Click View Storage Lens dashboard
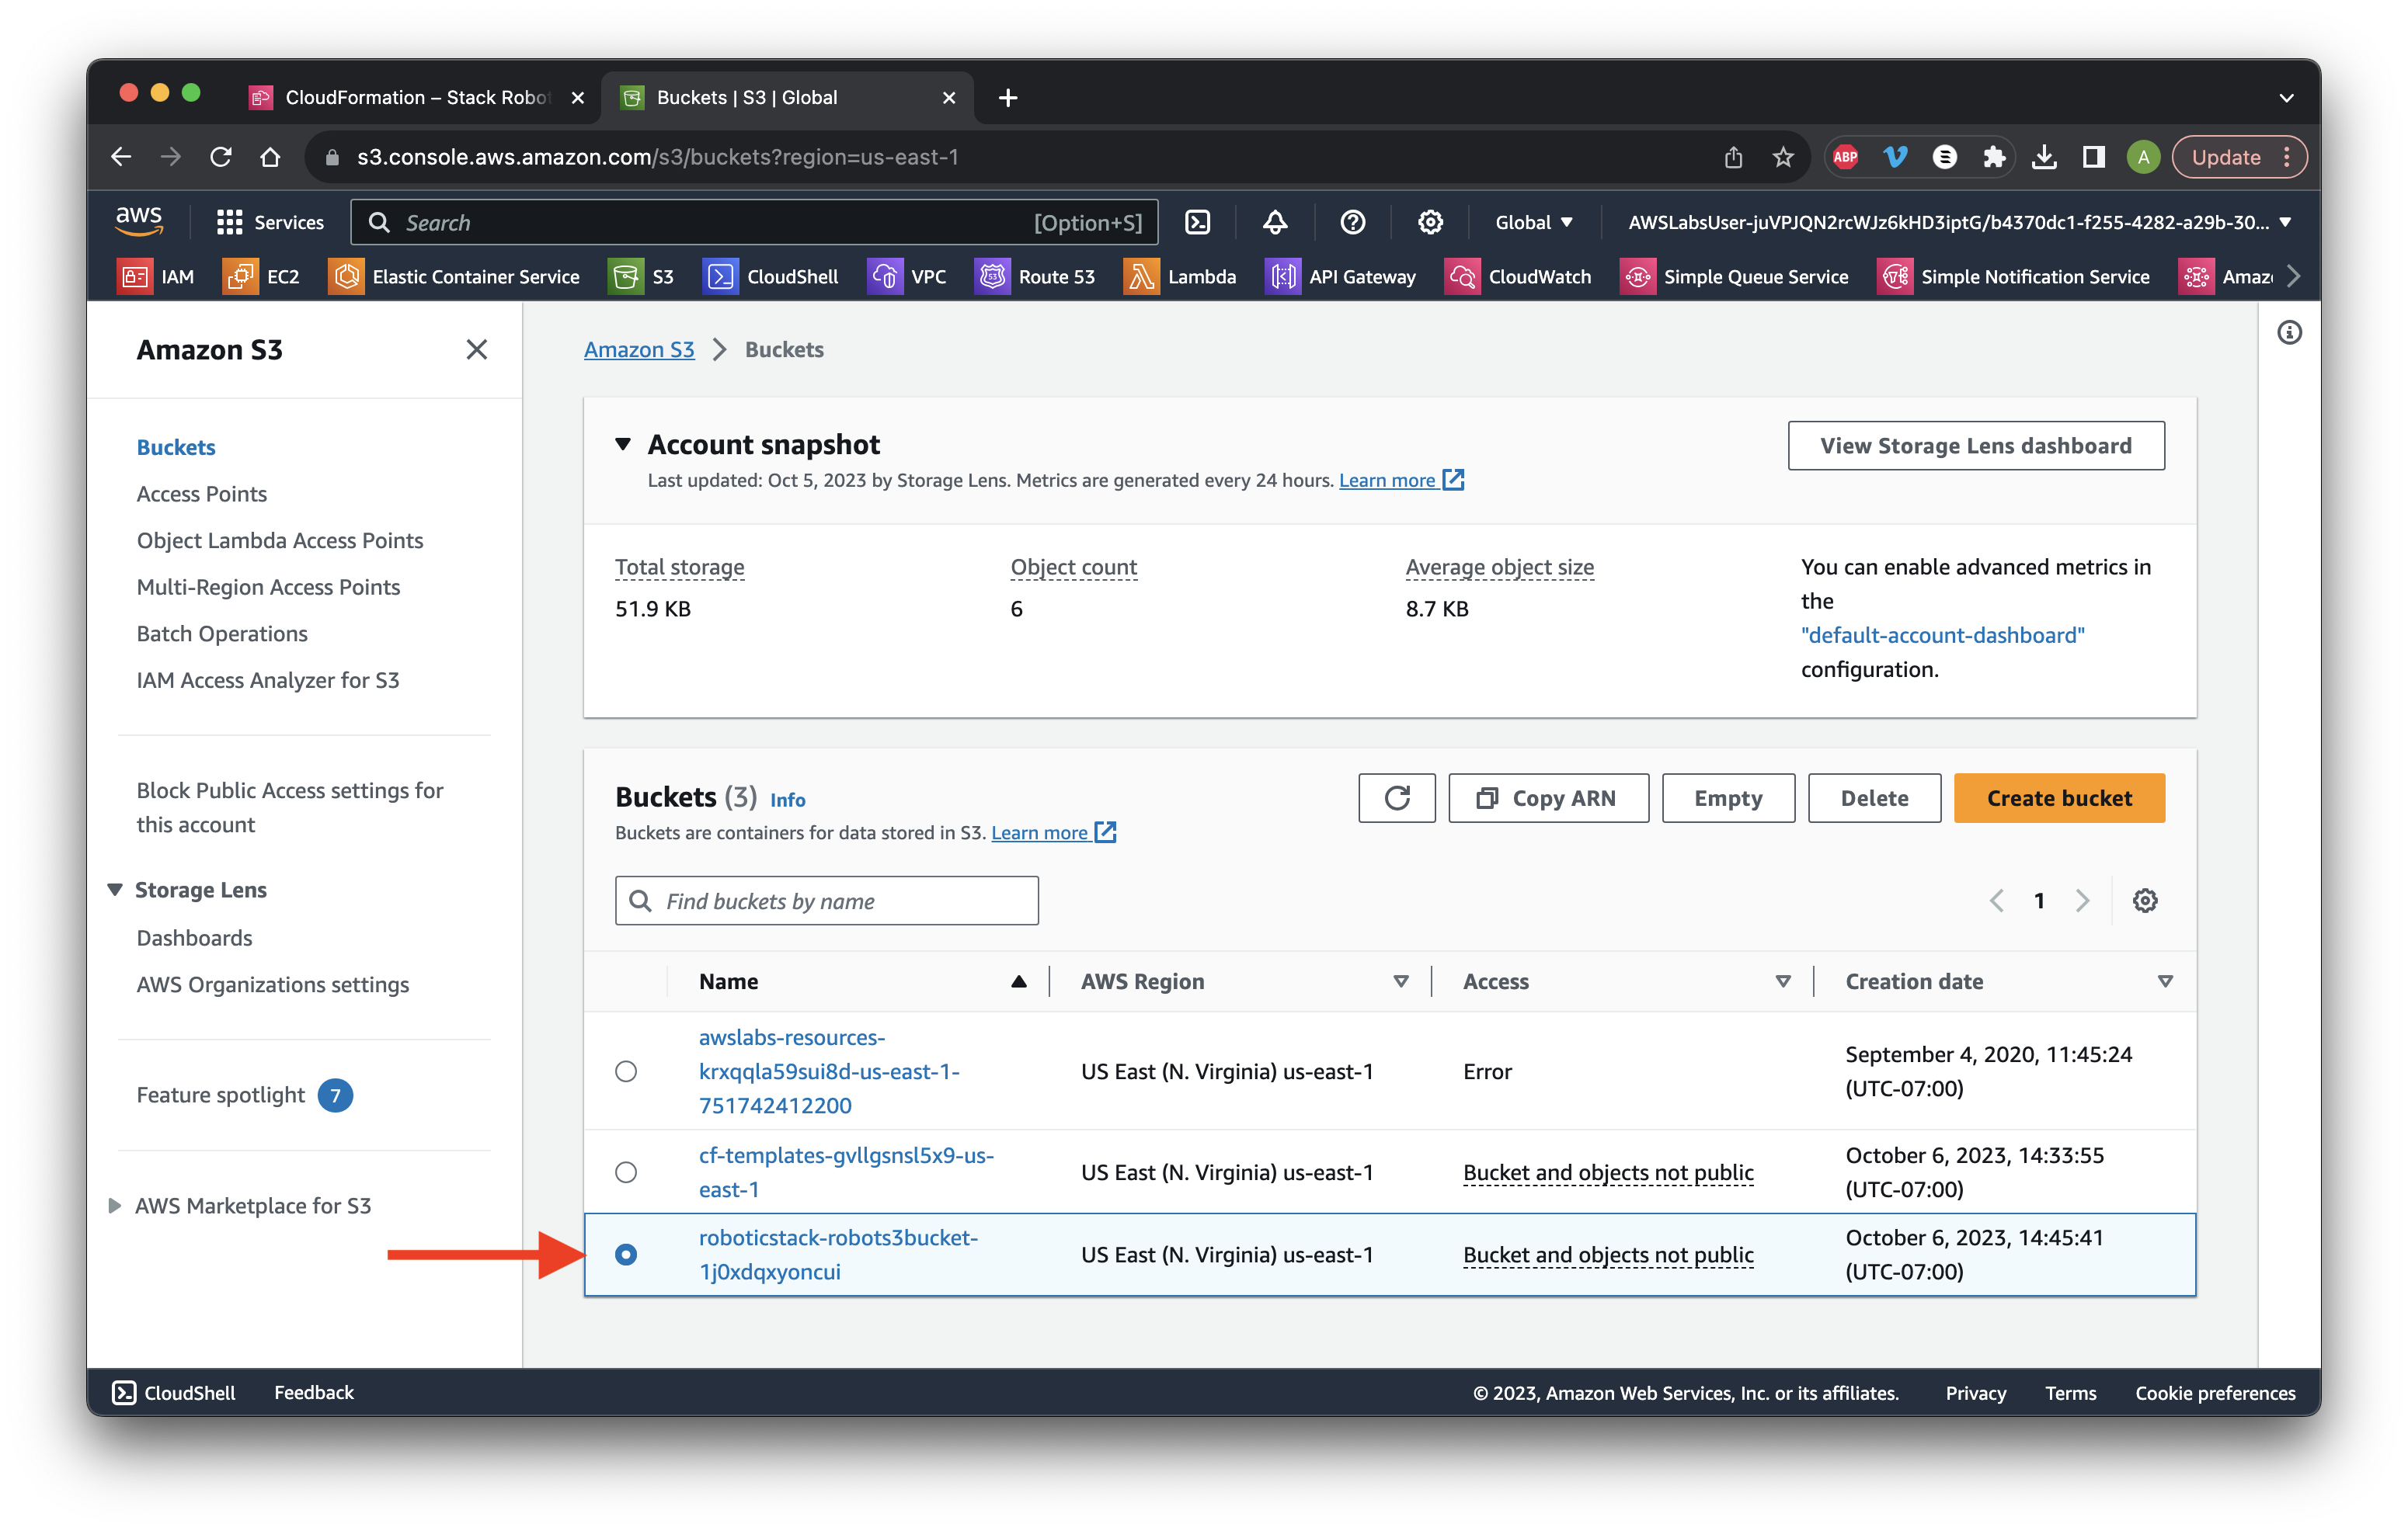This screenshot has height=1531, width=2408. [x=1975, y=446]
